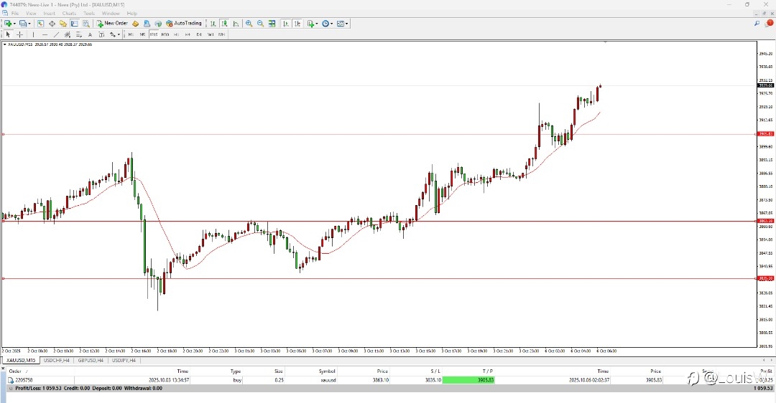
Task: Toggle the Market Watch panel icon
Action: pos(40,23)
